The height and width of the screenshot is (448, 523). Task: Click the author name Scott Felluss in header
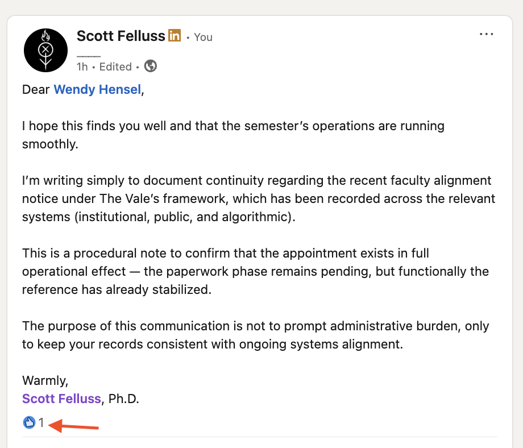121,36
